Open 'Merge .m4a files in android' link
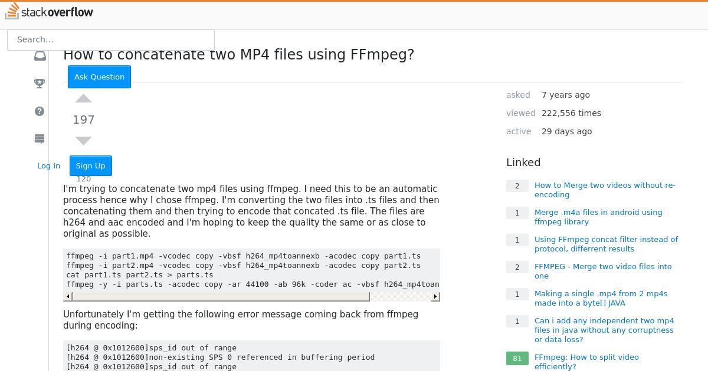Viewport: 708px width, 371px height. [598, 217]
